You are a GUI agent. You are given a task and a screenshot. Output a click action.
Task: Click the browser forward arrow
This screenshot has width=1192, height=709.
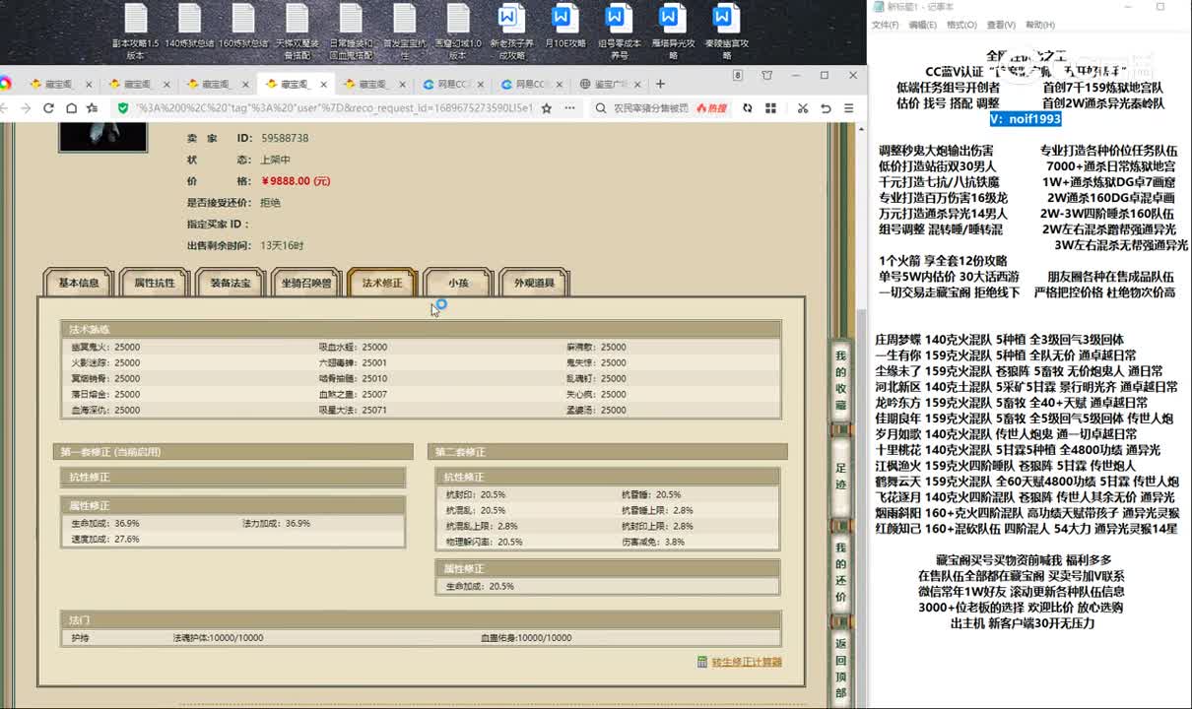coord(27,108)
